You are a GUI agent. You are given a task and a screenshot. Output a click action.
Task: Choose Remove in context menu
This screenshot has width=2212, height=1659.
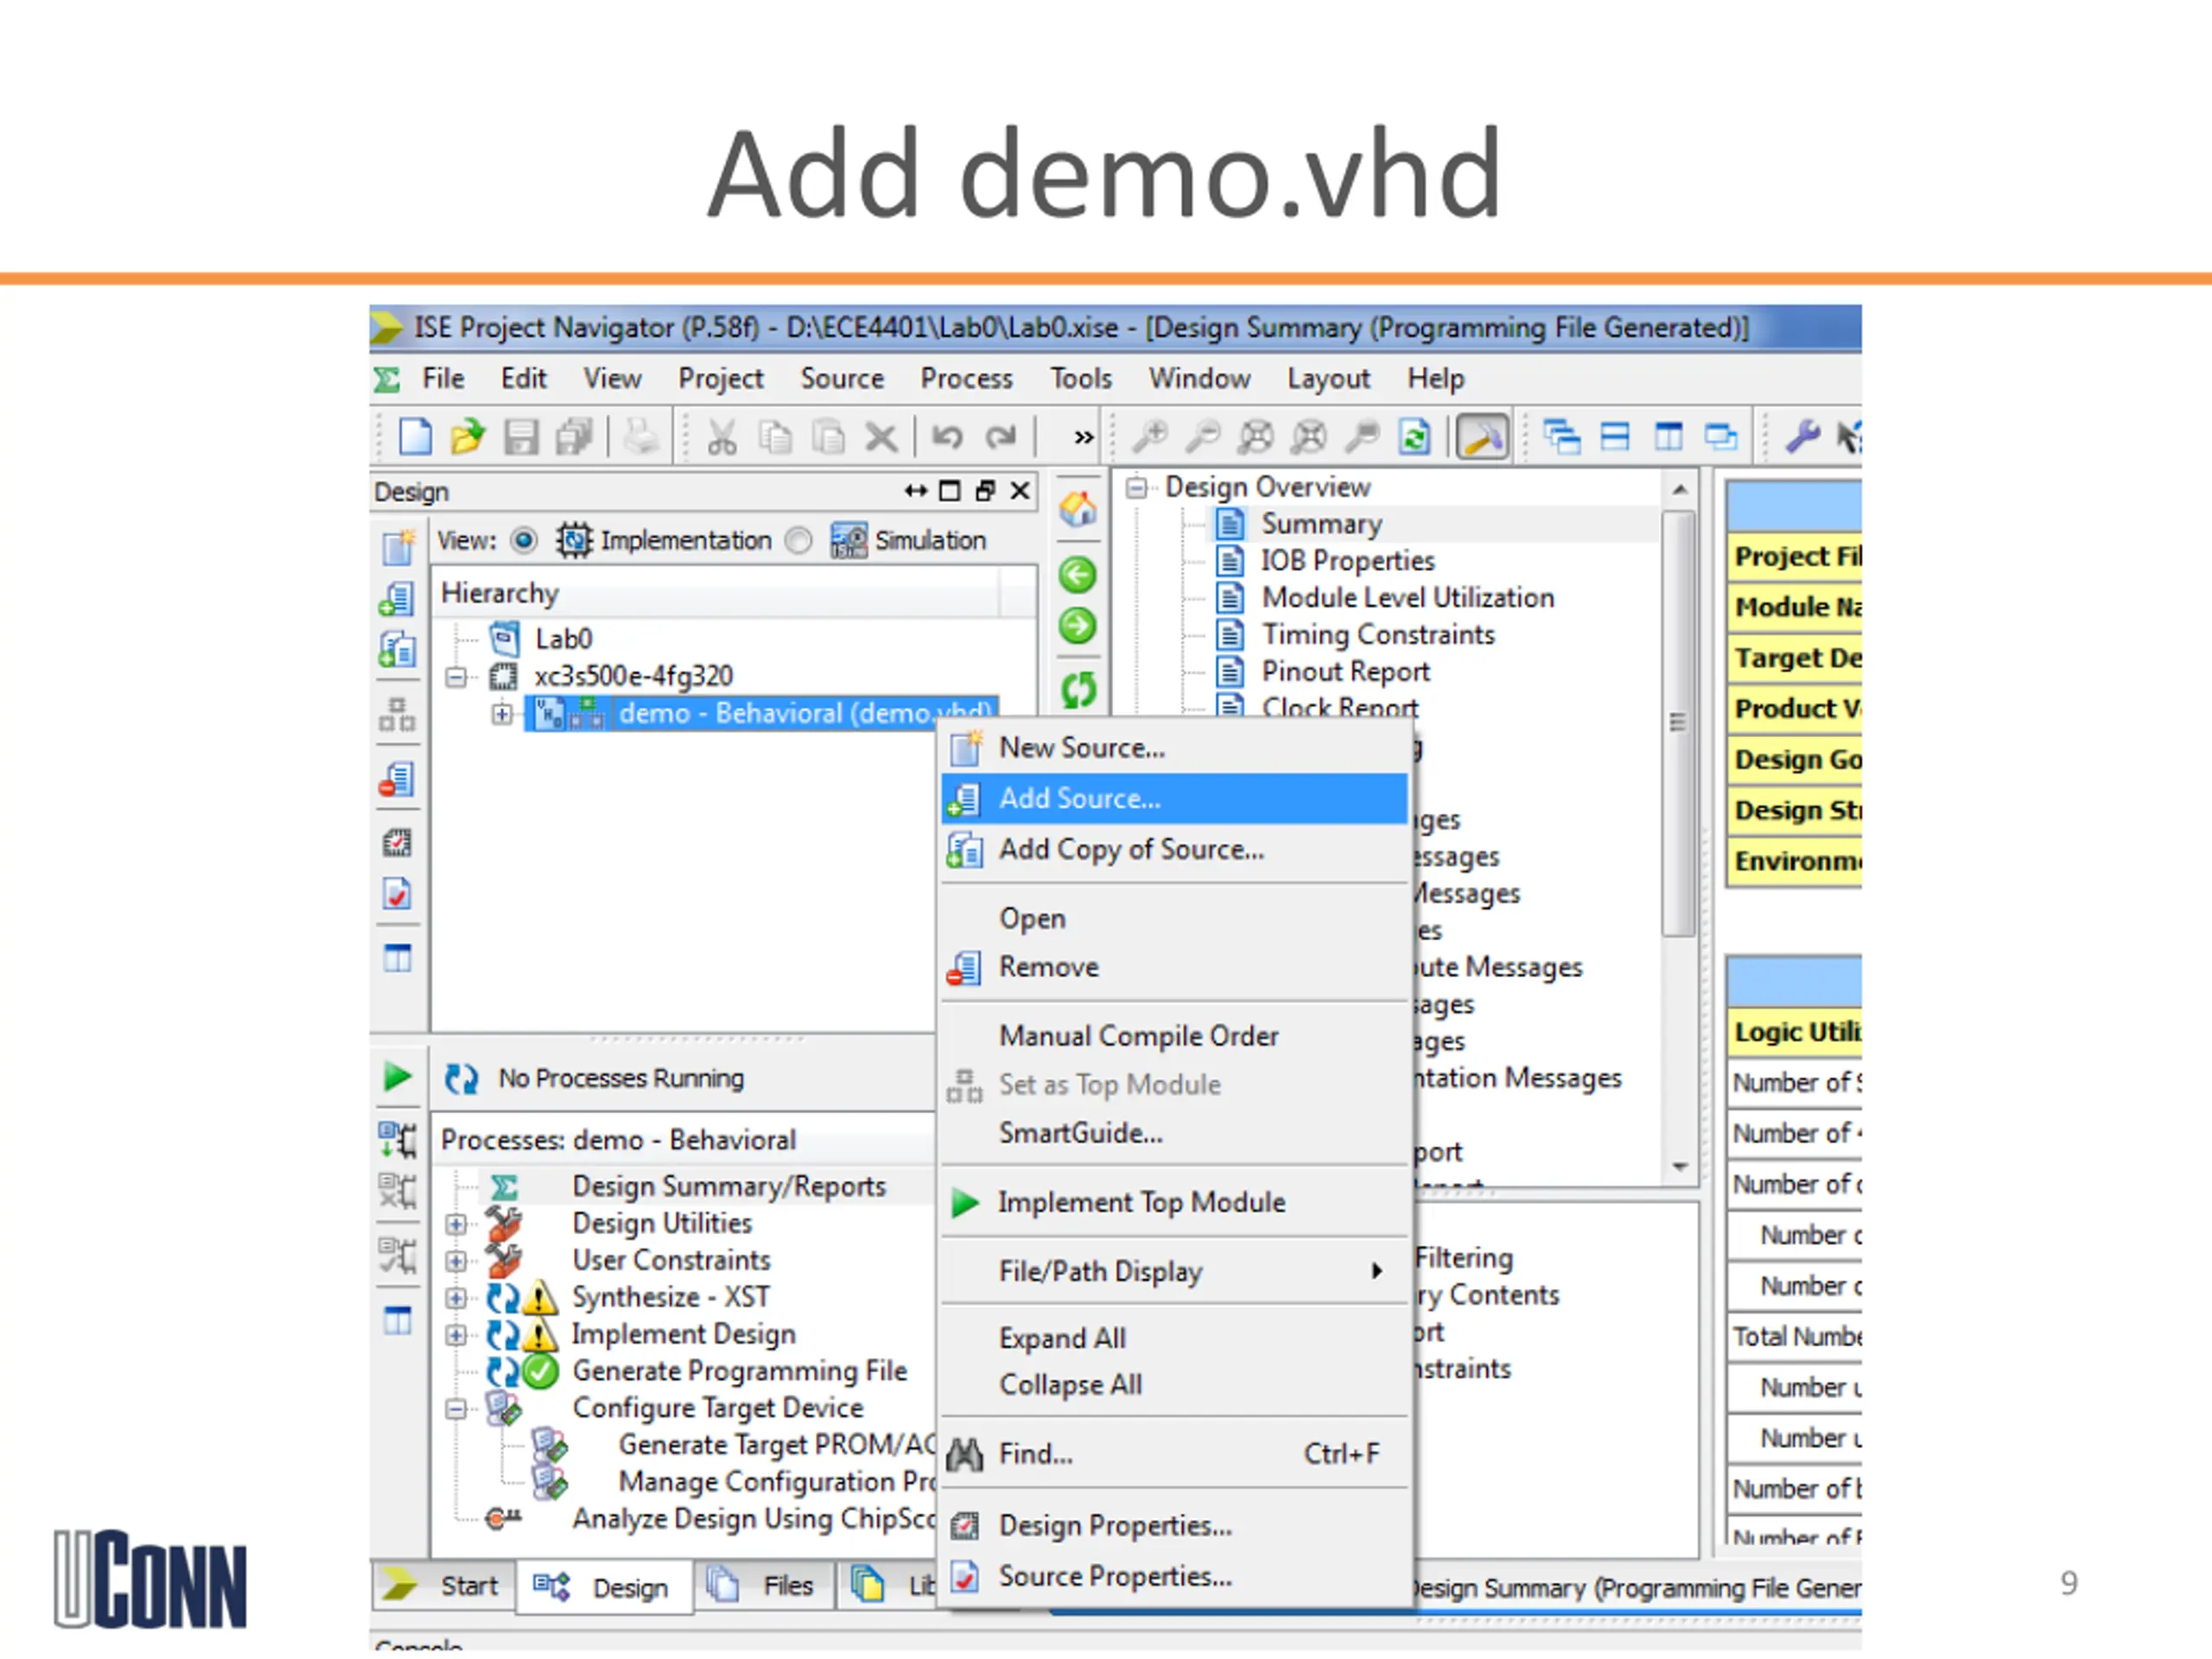click(1174, 968)
